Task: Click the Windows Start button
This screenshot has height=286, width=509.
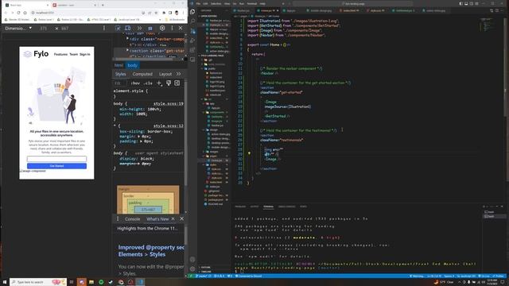Action: pyautogui.click(x=5, y=282)
